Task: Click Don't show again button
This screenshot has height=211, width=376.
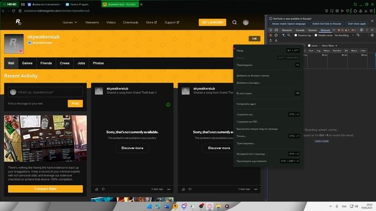Action: point(357,23)
